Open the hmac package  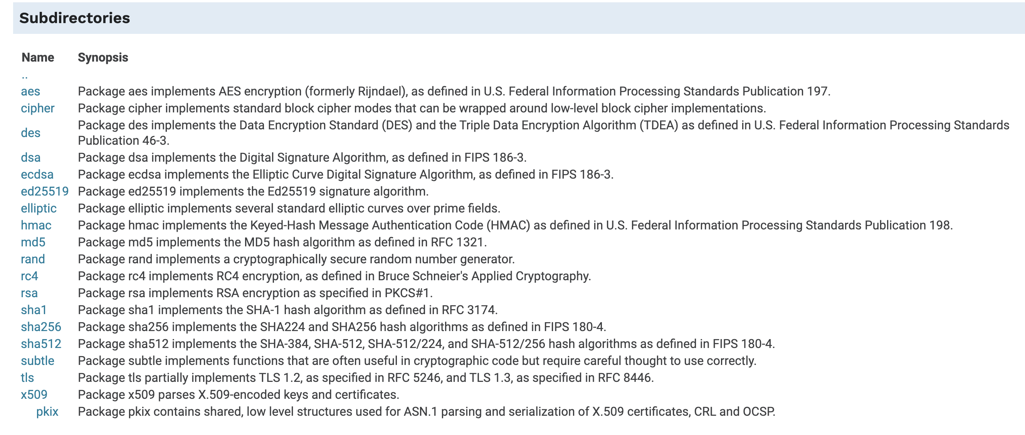point(36,225)
